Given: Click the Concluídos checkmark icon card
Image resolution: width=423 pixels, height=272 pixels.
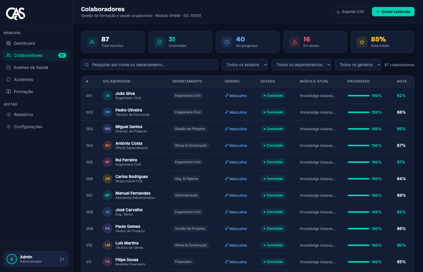Looking at the screenshot, I should coord(160,42).
